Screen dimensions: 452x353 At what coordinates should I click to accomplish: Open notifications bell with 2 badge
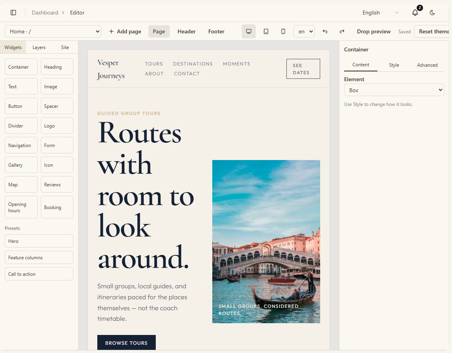pyautogui.click(x=415, y=13)
